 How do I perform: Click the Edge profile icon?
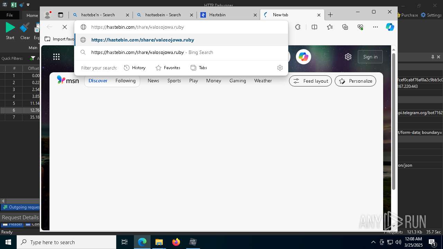(x=48, y=15)
